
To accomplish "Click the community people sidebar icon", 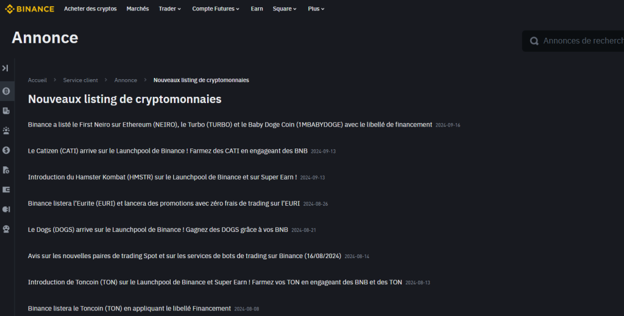I will [x=6, y=130].
